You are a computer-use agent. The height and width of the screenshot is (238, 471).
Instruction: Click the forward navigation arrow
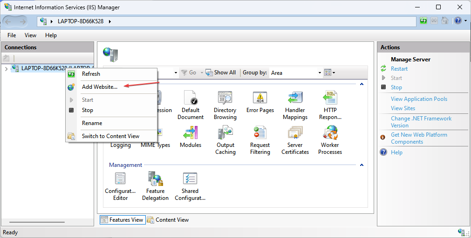[22, 21]
